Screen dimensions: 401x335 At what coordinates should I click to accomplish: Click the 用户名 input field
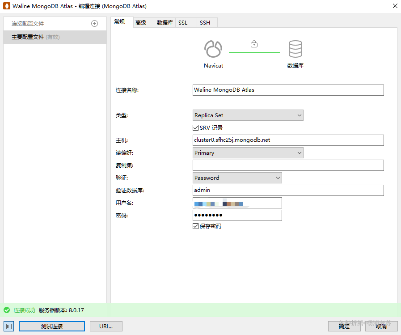coord(237,203)
